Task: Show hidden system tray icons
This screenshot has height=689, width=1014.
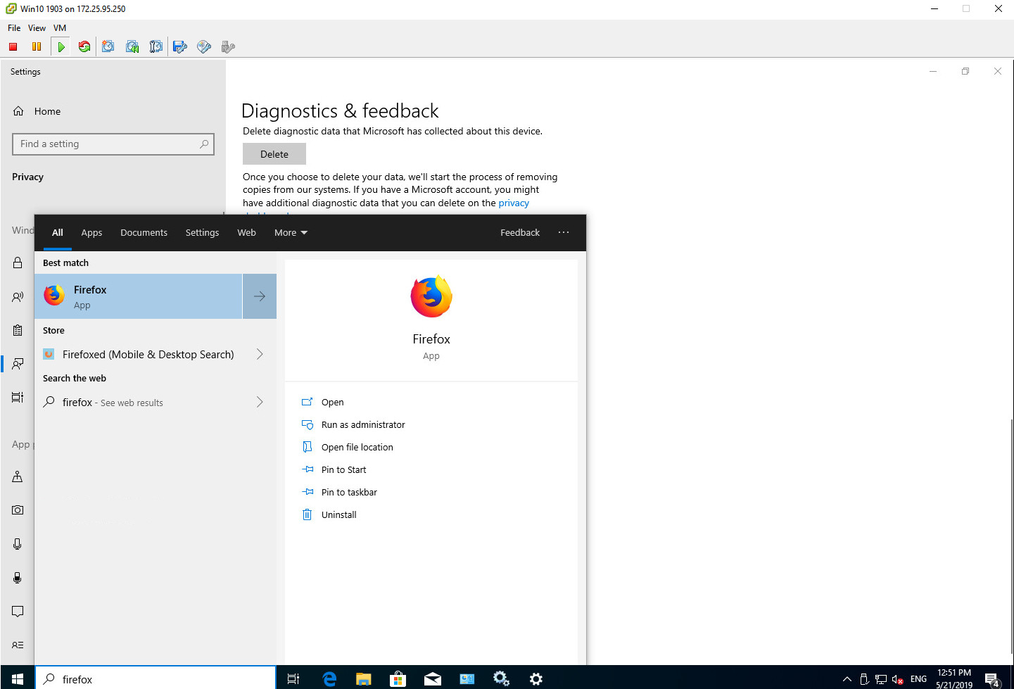Action: point(847,679)
